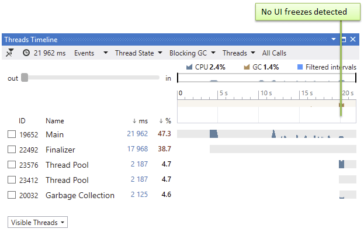Click the Finalizer thread timeline bar
The height and width of the screenshot is (232, 364).
(283, 149)
